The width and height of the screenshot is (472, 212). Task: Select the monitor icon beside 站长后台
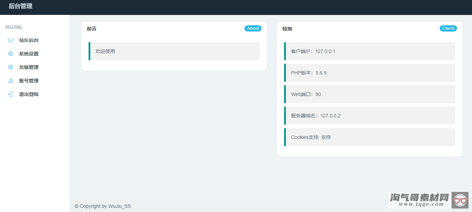(10, 40)
